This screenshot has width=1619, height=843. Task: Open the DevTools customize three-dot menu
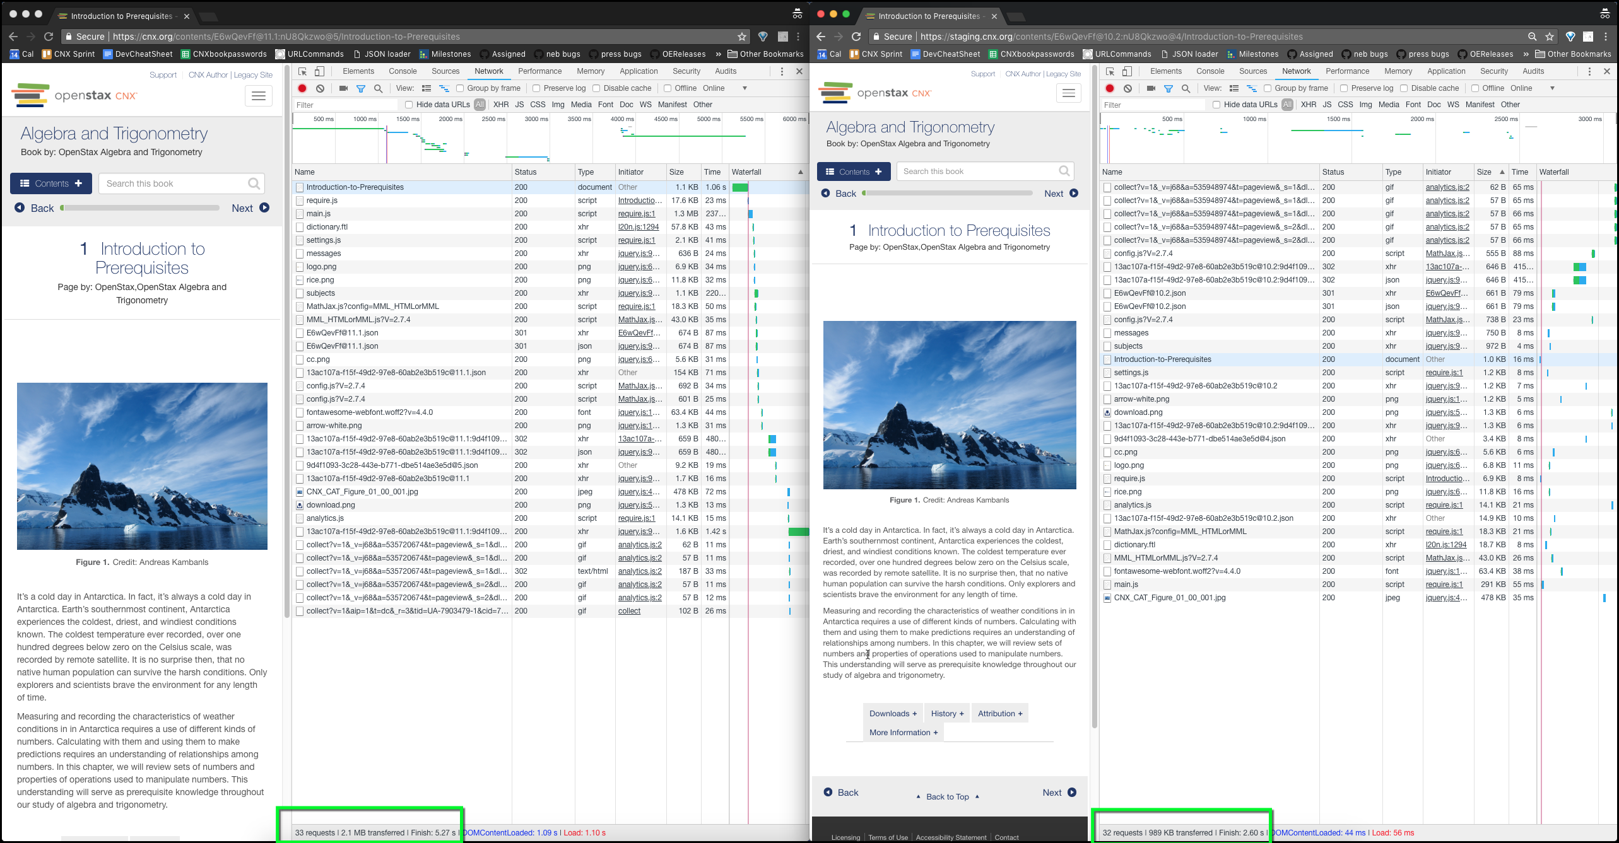coord(782,71)
